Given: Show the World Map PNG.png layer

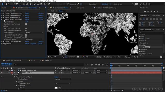Looking at the screenshot, I should 2,71.
